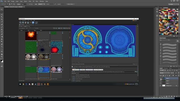Image resolution: width=180 pixels, height=101 pixels.
Task: Click the Feather input field
Action: tap(24, 4)
